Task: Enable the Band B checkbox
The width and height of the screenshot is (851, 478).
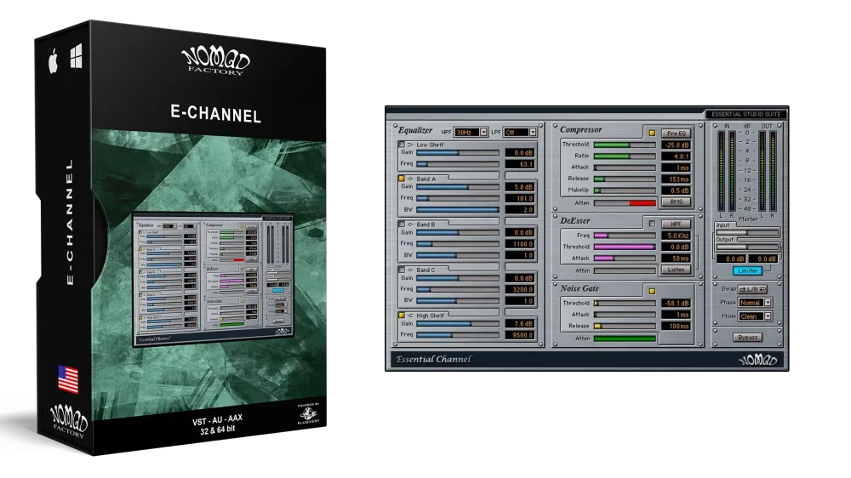Action: coord(402,224)
